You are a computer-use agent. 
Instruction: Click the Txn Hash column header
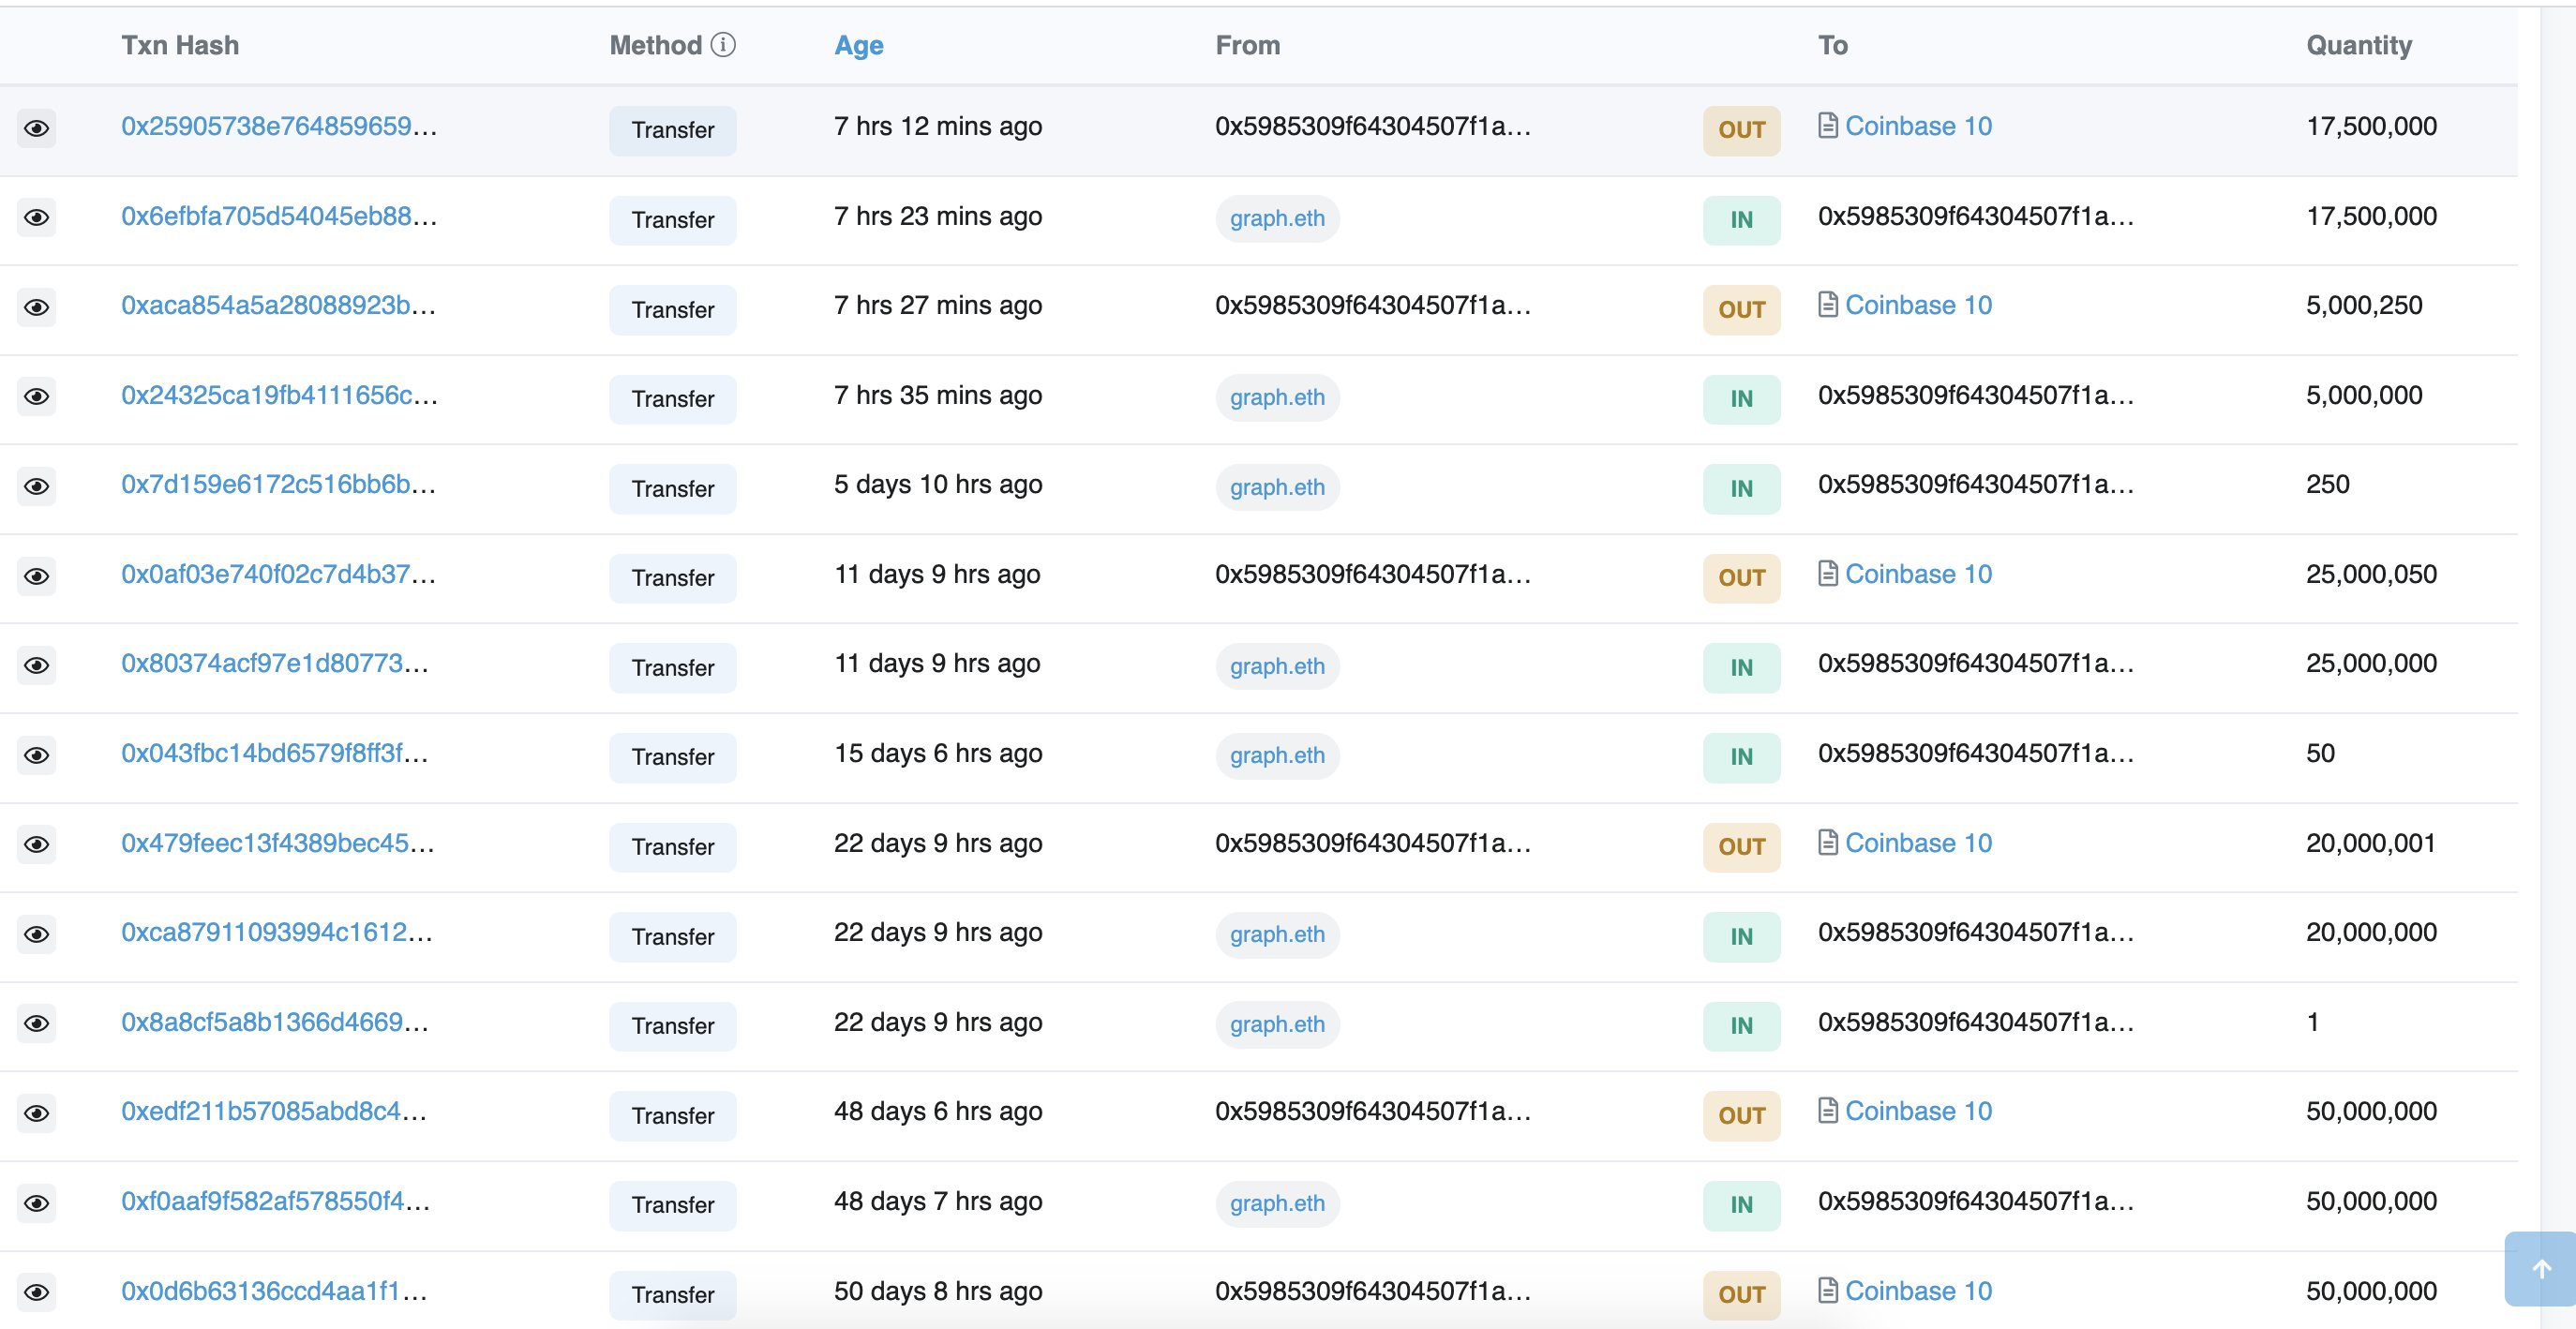[180, 44]
